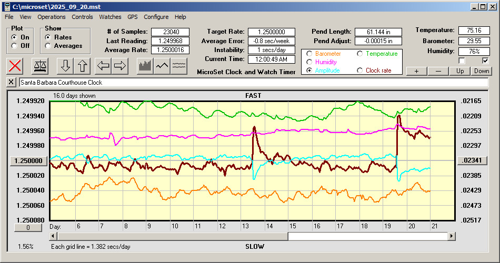Viewport: 500px width, 263px height.
Task: Turn the Plot Off radio button on
Action: (x=14, y=46)
